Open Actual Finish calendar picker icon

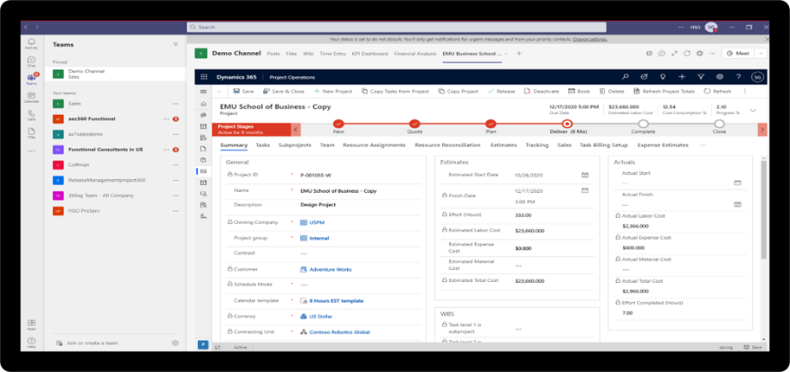(737, 204)
